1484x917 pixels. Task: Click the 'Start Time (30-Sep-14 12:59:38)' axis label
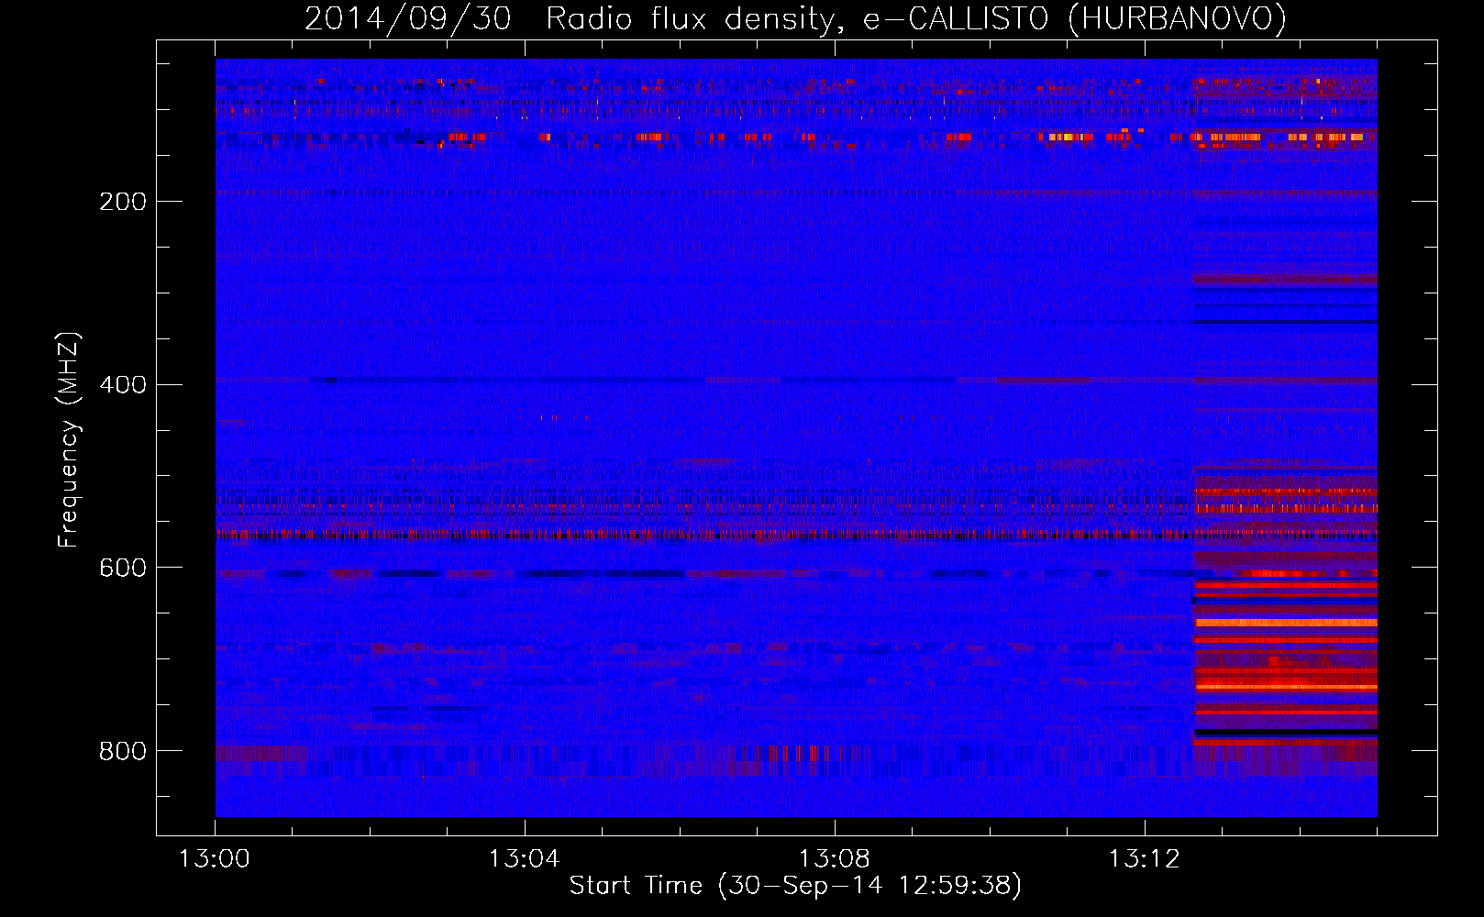pyautogui.click(x=795, y=886)
